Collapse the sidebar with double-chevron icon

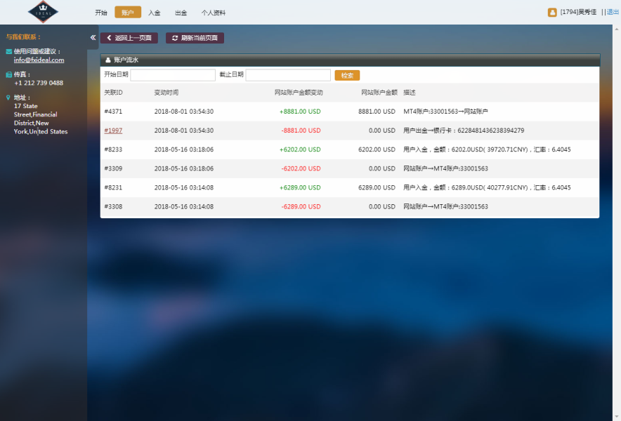click(x=93, y=38)
